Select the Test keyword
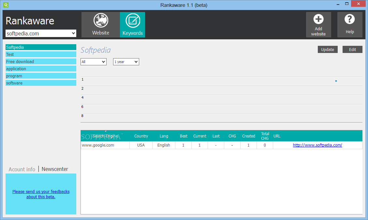 41,54
